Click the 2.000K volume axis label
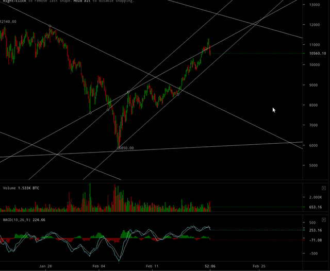The width and height of the screenshot is (330, 271). (x=316, y=197)
